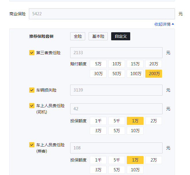Click the 车辆损失险 premium field
This screenshot has height=175, width=190.
click(x=116, y=90)
